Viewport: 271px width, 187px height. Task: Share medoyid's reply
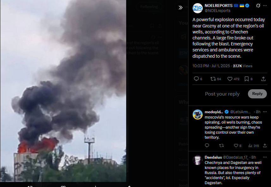pos(265,146)
